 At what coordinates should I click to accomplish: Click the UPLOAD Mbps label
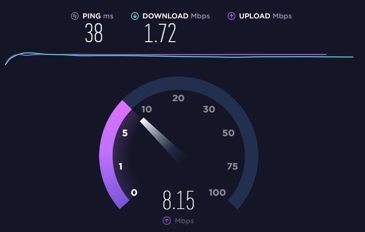tap(265, 16)
